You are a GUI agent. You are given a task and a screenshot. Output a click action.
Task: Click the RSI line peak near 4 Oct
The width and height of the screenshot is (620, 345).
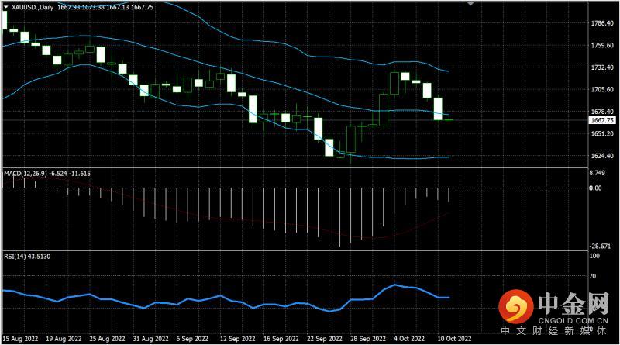click(394, 285)
